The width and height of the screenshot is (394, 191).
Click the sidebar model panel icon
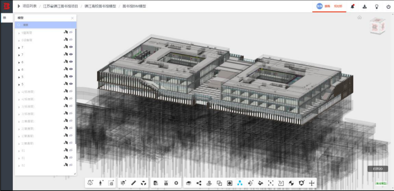click(x=5, y=18)
